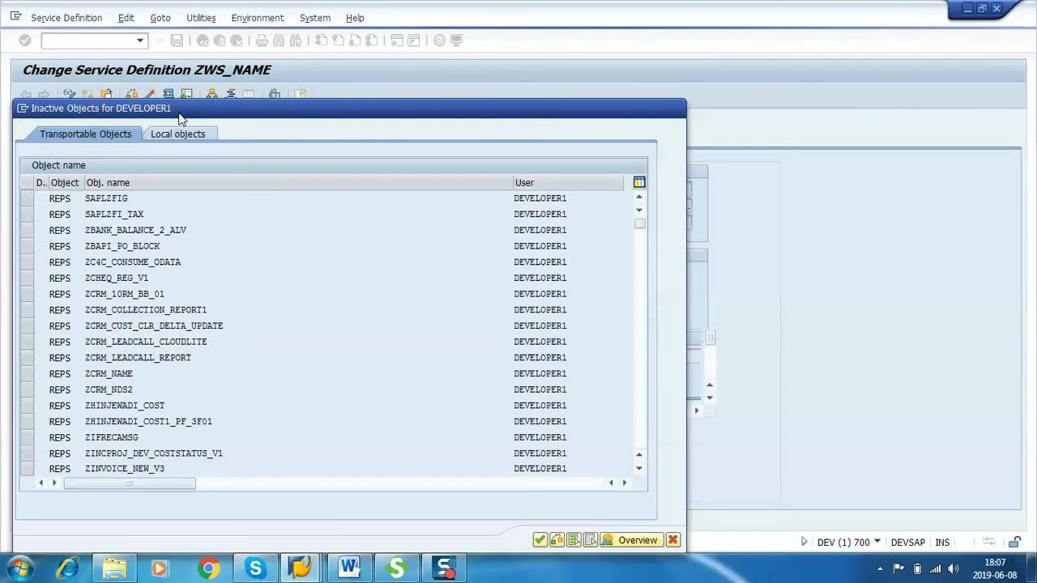This screenshot has width=1037, height=583.
Task: Click the Obj. name column header
Action: coord(297,183)
